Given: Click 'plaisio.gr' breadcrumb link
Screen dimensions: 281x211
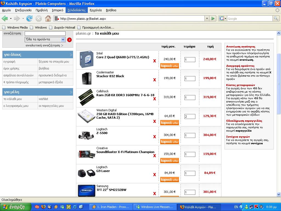Looking at the screenshot, I should click(83, 33).
